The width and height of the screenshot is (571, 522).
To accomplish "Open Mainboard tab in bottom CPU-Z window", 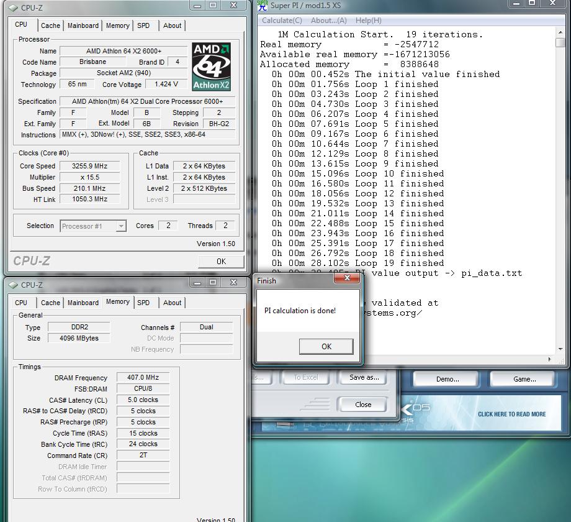I will (83, 303).
